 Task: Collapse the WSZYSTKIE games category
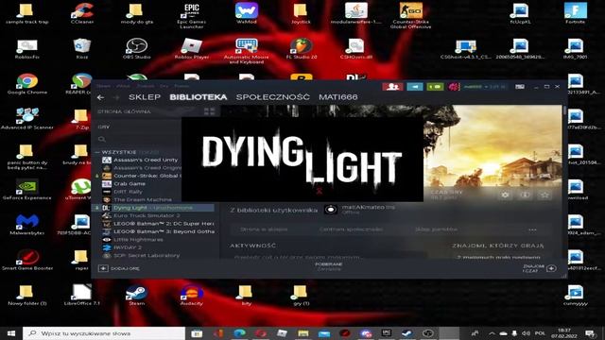(97, 152)
